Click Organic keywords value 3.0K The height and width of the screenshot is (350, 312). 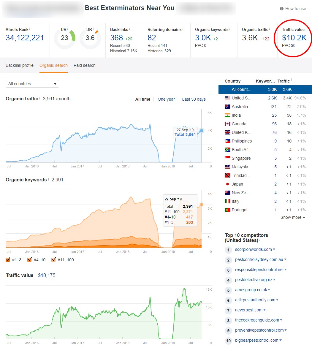tap(203, 38)
